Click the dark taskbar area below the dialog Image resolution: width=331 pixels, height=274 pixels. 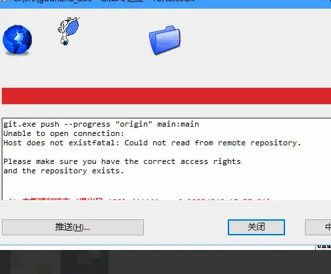165,262
